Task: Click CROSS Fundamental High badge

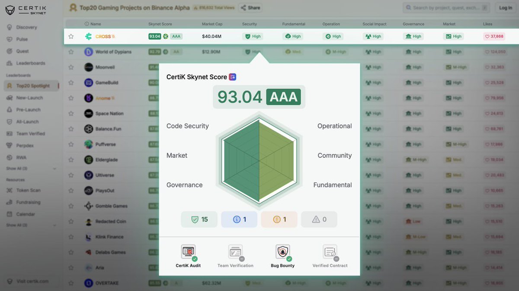Action: [x=293, y=37]
